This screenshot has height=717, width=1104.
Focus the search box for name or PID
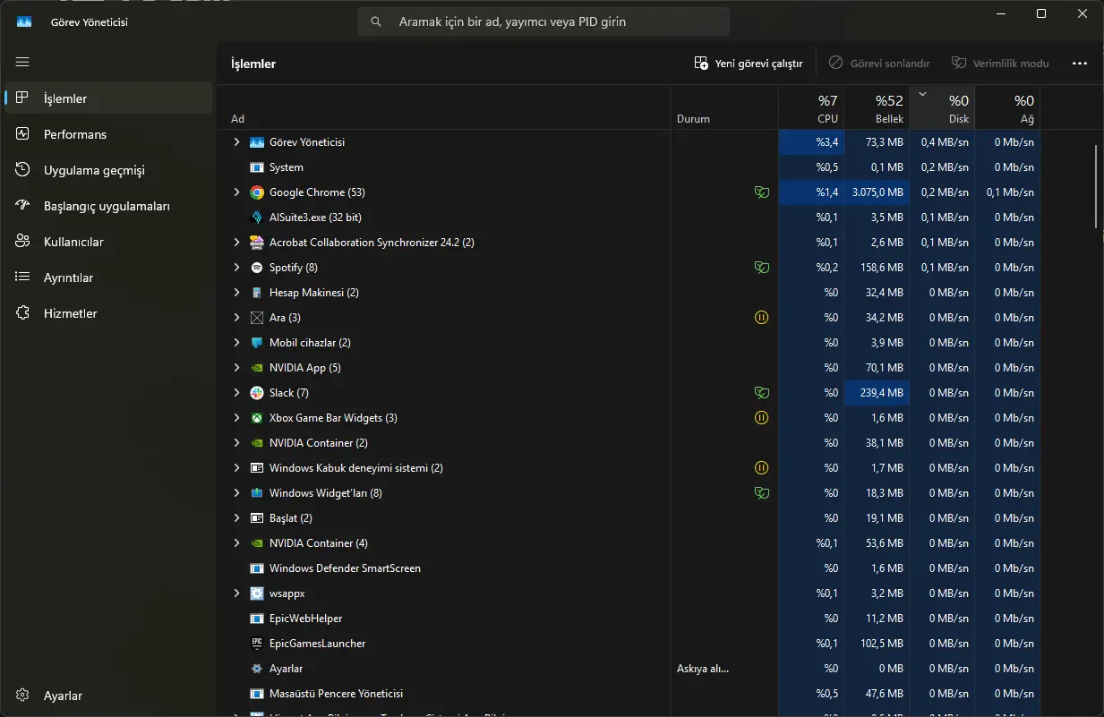click(543, 21)
